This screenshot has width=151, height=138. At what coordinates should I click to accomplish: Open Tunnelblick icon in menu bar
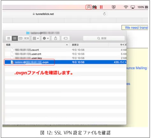point(89,7)
